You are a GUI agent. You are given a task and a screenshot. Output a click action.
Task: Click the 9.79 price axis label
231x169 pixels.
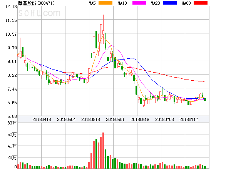12,48
